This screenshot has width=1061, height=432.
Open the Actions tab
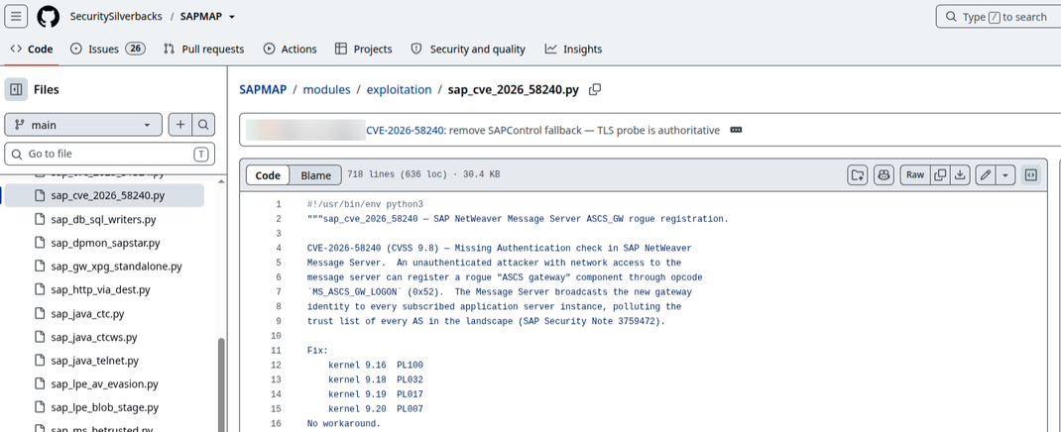point(290,49)
